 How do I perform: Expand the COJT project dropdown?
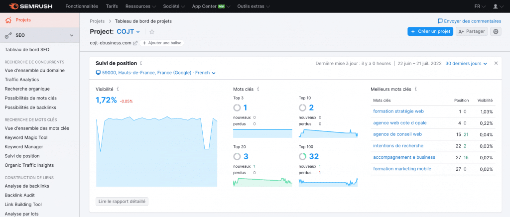138,32
